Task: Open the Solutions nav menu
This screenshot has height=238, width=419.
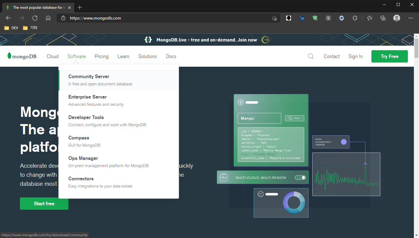Action: tap(148, 56)
